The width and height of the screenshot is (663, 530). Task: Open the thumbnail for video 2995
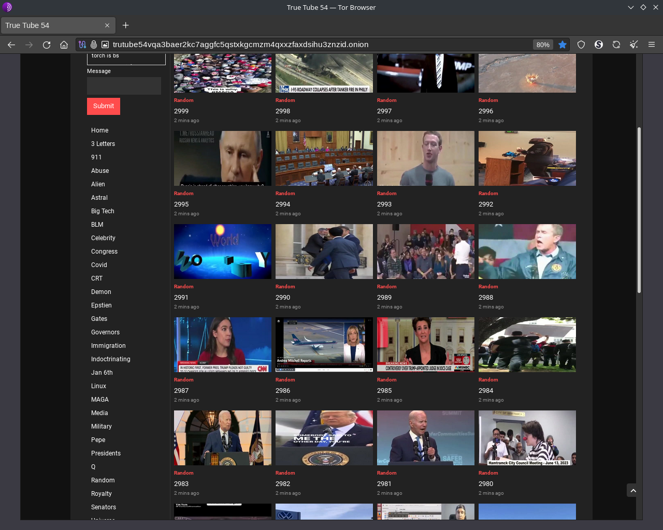223,158
